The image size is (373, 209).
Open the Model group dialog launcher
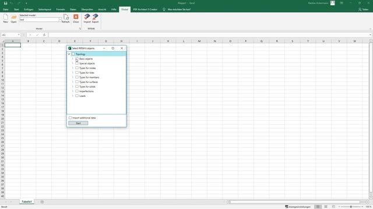(x=80, y=28)
